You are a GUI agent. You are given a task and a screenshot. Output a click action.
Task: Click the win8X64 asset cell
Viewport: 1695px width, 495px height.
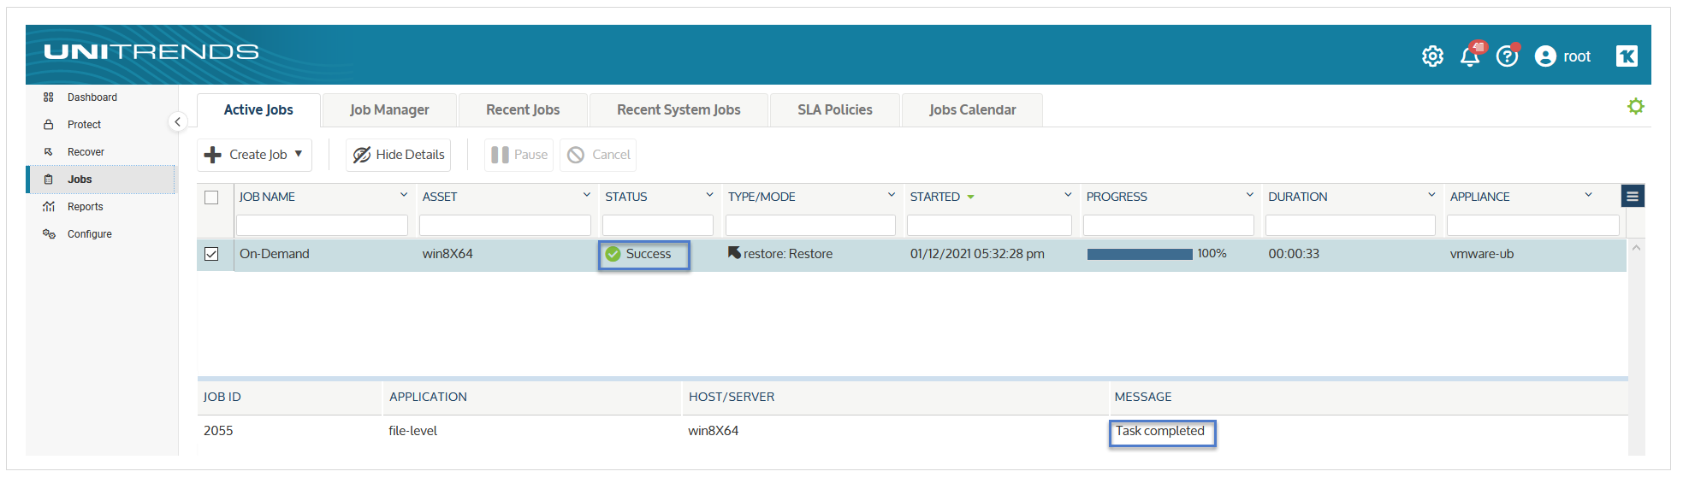(447, 254)
